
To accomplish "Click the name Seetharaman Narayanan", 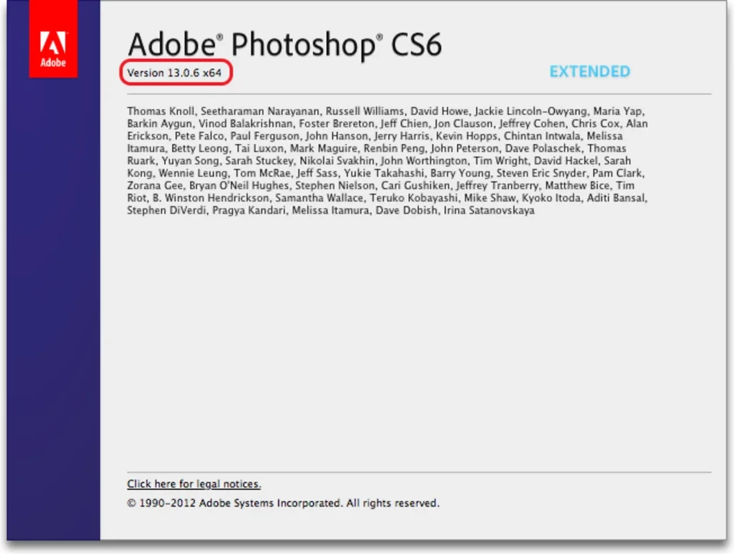I will pyautogui.click(x=260, y=112).
